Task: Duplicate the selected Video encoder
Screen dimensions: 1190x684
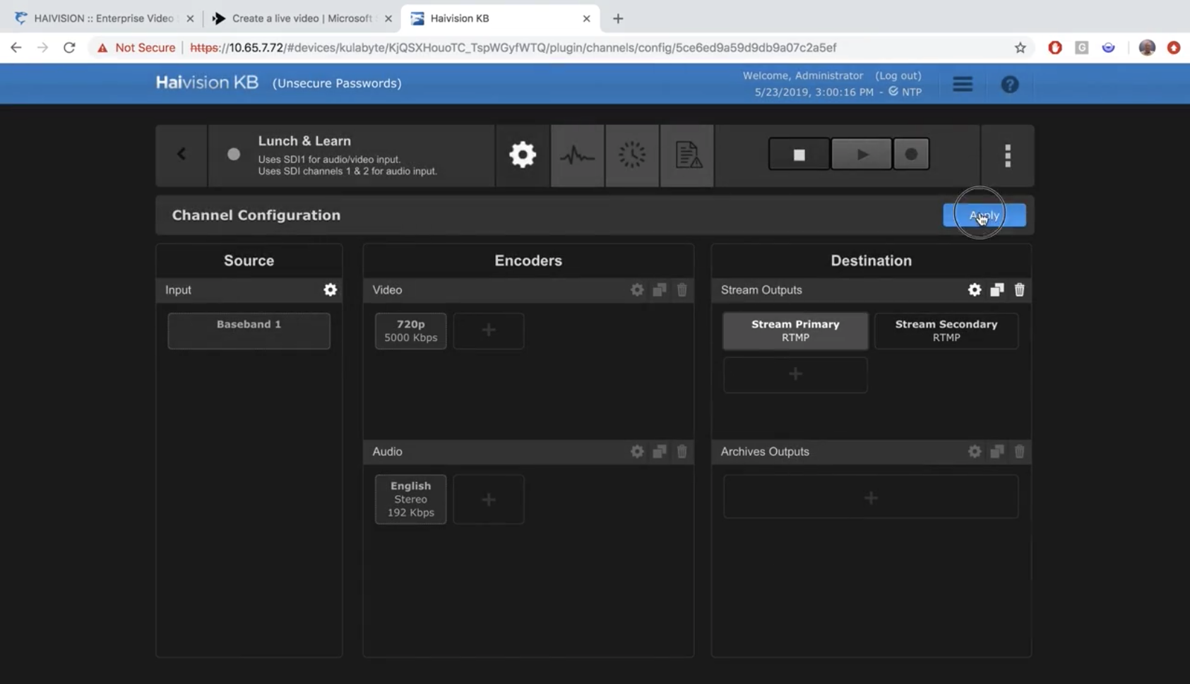Action: [660, 290]
